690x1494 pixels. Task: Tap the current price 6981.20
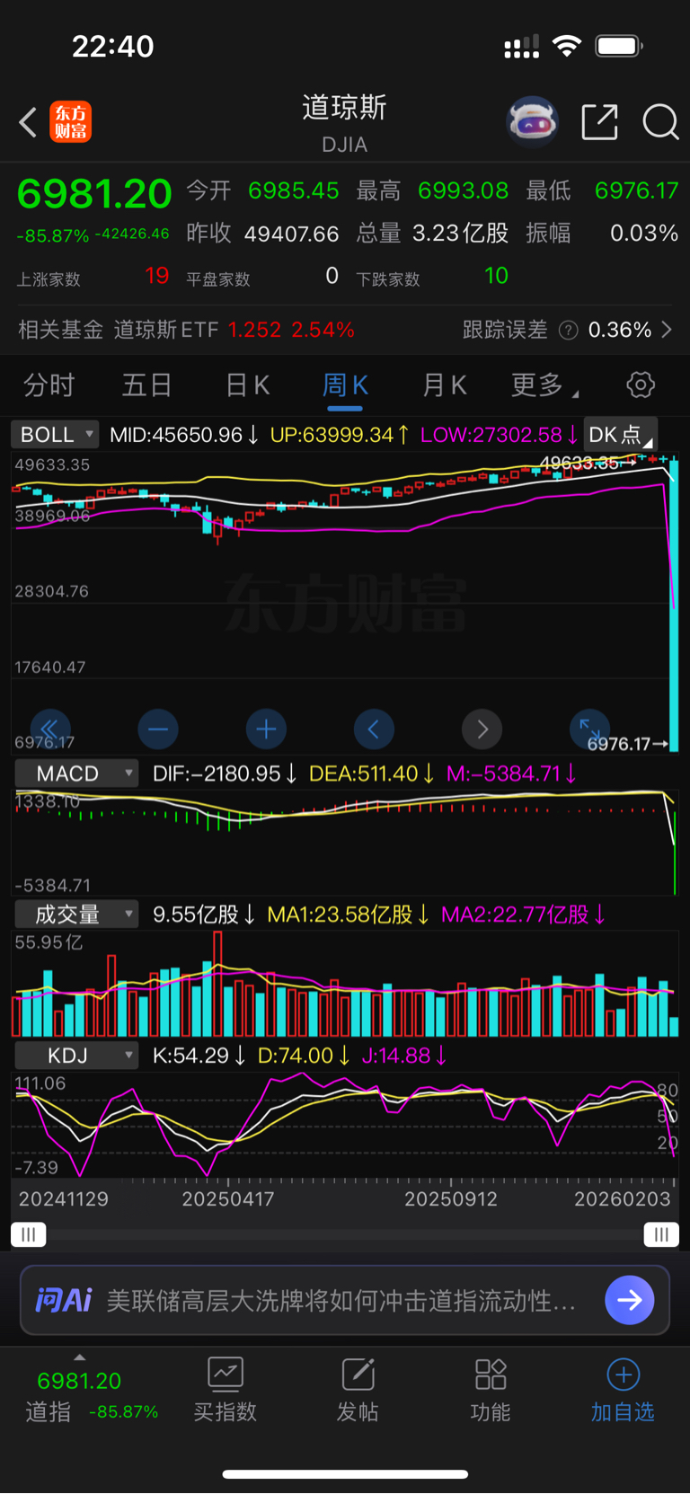94,194
